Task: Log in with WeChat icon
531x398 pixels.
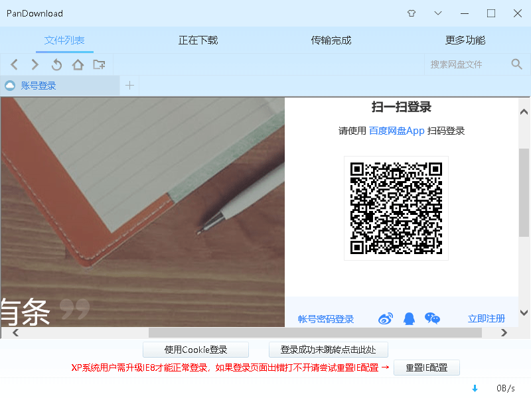Action: 433,318
